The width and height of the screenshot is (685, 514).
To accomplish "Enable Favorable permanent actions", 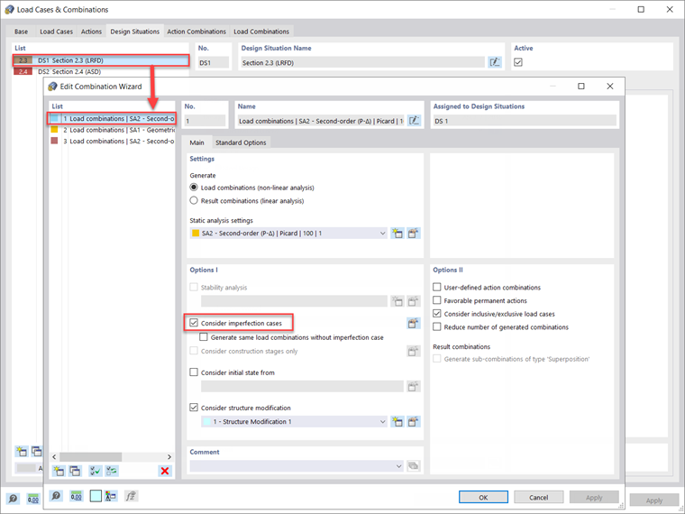I will click(x=437, y=300).
